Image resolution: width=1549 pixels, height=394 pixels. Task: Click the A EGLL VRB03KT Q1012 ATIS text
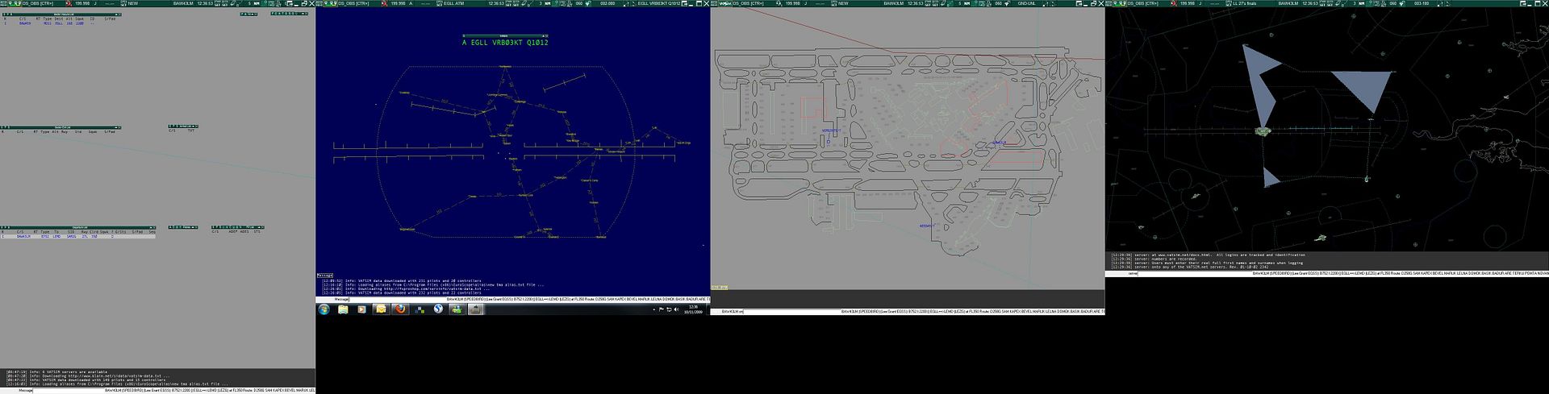click(x=505, y=43)
